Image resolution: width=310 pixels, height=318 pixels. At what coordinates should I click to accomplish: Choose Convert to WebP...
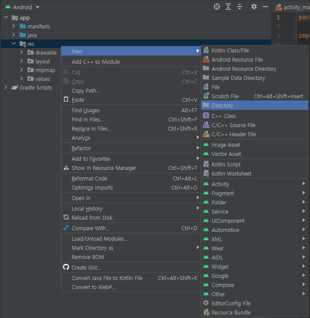[x=131, y=287]
